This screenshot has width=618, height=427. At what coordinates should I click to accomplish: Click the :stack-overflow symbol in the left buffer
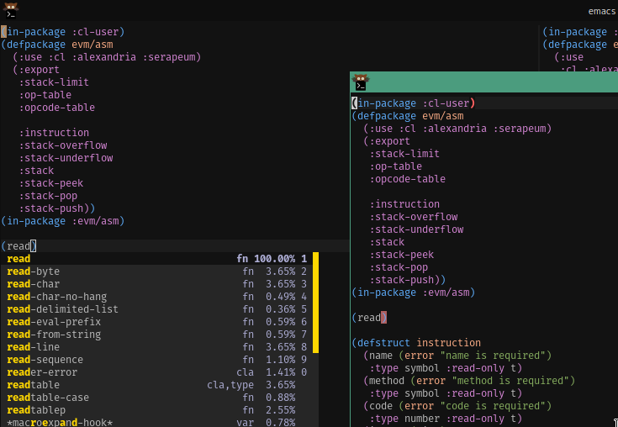pos(63,145)
